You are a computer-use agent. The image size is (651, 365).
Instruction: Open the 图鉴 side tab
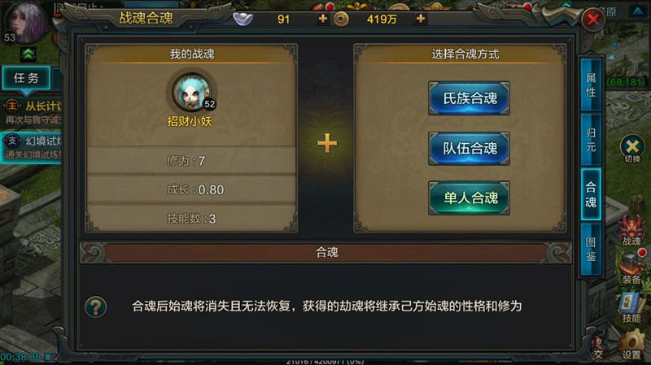click(591, 250)
